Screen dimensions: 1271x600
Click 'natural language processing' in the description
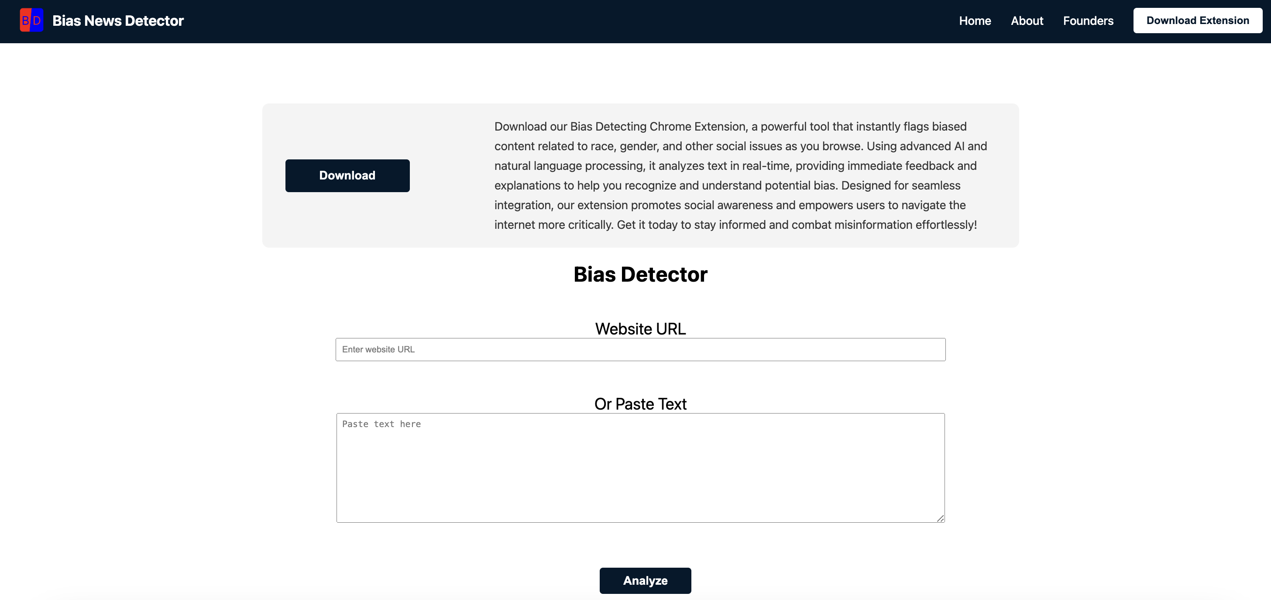[569, 166]
